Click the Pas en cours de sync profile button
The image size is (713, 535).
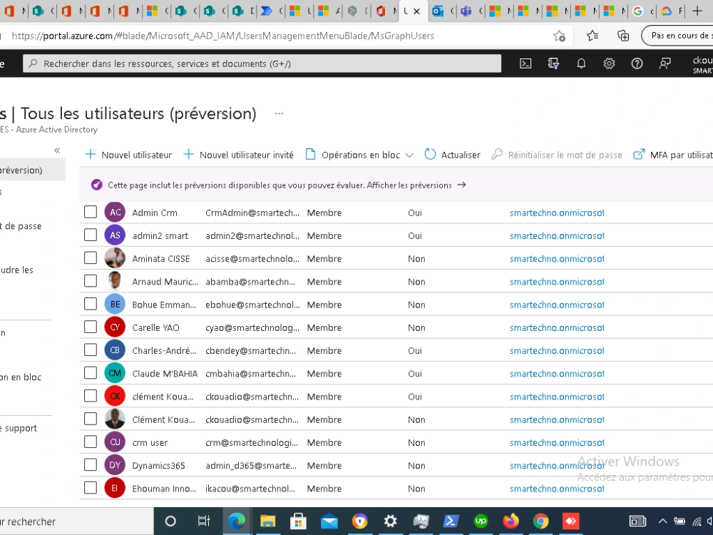(677, 36)
